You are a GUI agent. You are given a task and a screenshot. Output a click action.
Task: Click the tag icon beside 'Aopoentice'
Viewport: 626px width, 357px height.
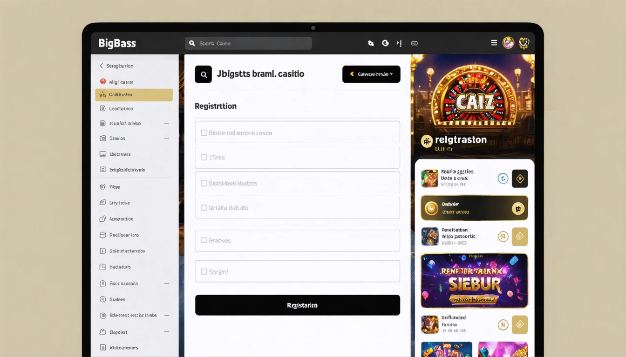(x=103, y=218)
